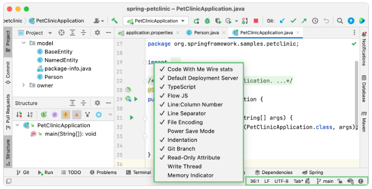Rerun PetClinicApplication with the run icon

pos(196,21)
